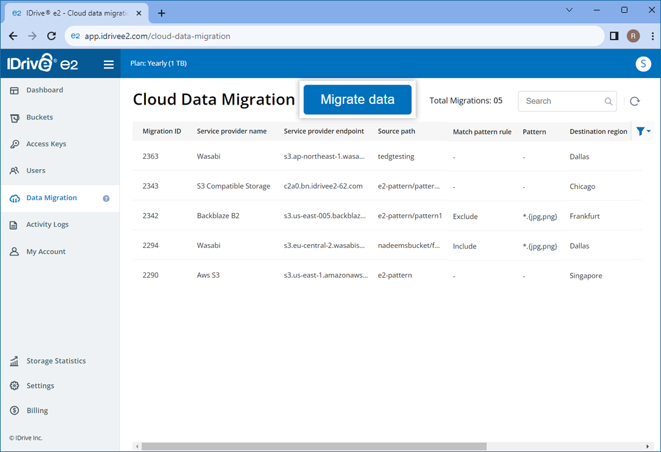661x452 pixels.
Task: Click the Storage Statistics chart icon
Action: click(x=14, y=361)
